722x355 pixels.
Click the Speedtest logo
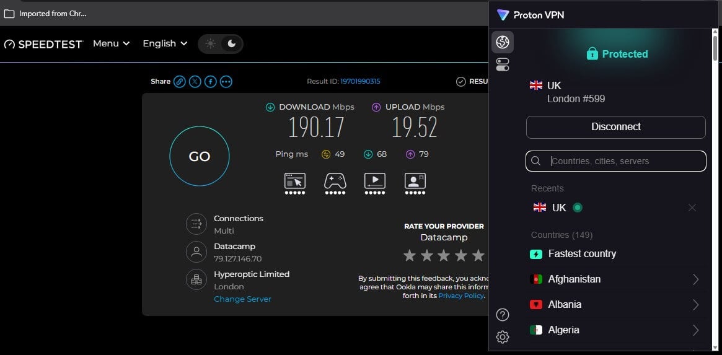pyautogui.click(x=43, y=44)
